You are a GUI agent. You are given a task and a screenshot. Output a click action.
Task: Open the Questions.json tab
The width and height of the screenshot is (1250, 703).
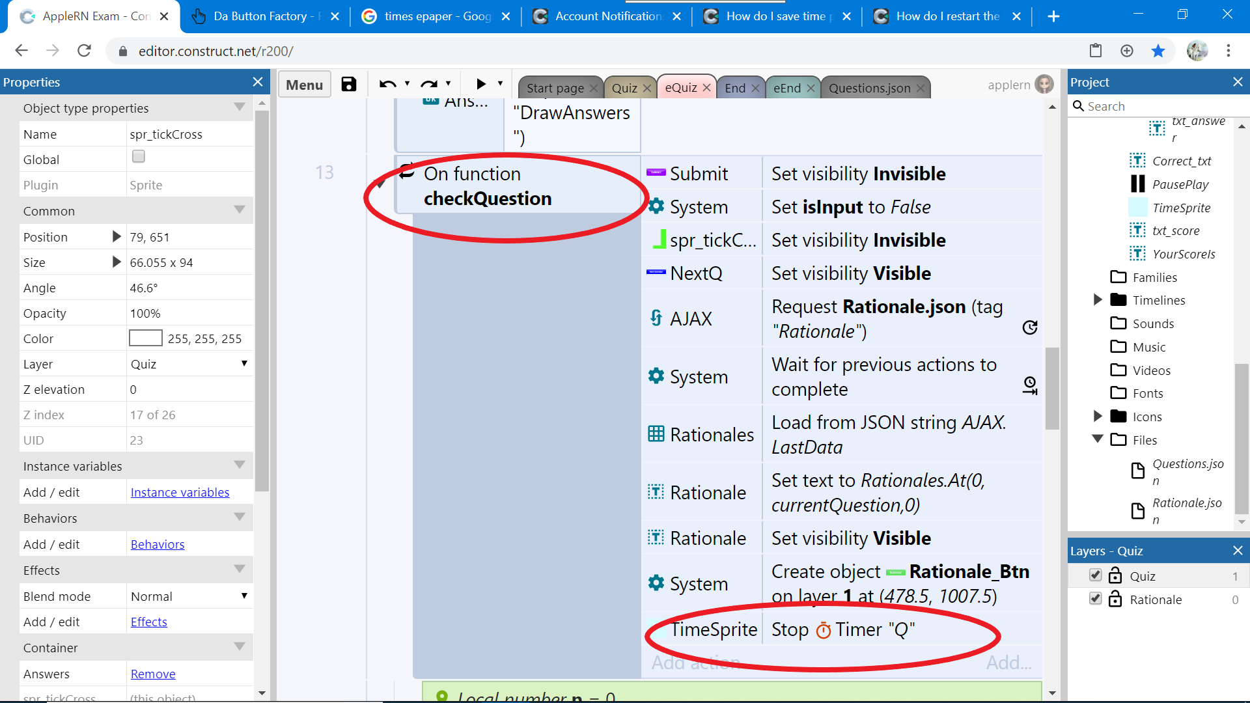click(x=869, y=88)
